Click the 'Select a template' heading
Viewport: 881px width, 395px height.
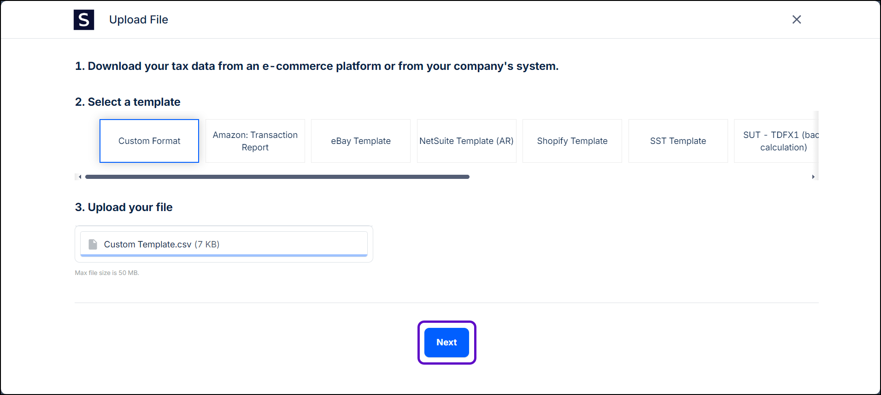pyautogui.click(x=128, y=102)
